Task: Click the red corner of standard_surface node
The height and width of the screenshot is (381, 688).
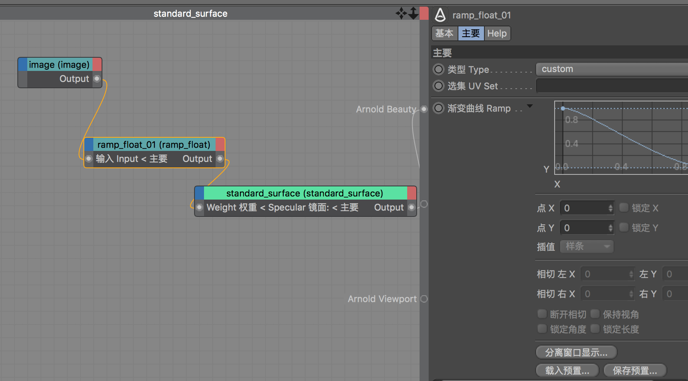Action: tap(412, 193)
